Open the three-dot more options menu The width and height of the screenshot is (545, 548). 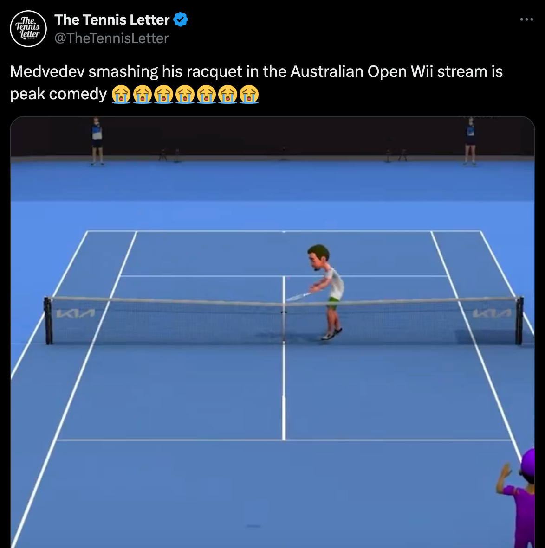tap(526, 19)
